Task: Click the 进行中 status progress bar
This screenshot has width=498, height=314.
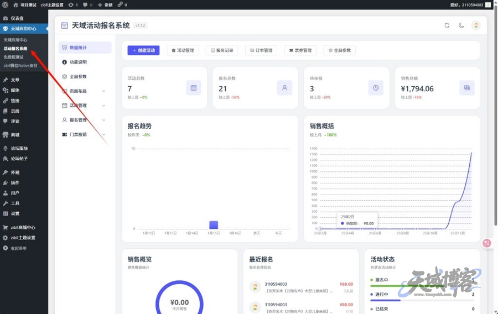Action: pos(422,300)
